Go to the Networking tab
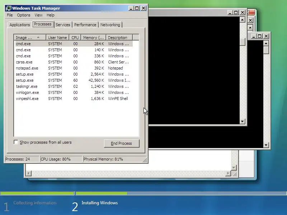287x215 pixels. [110, 25]
